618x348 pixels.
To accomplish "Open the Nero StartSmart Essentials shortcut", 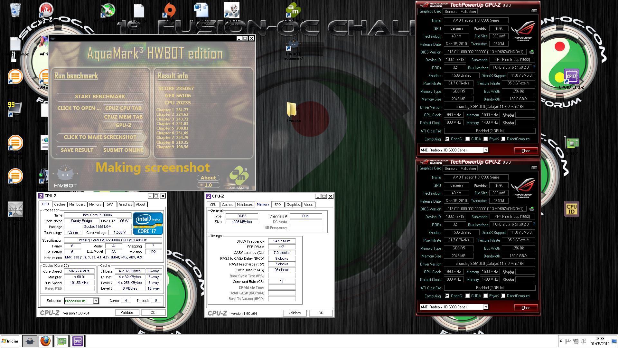I will [x=46, y=11].
